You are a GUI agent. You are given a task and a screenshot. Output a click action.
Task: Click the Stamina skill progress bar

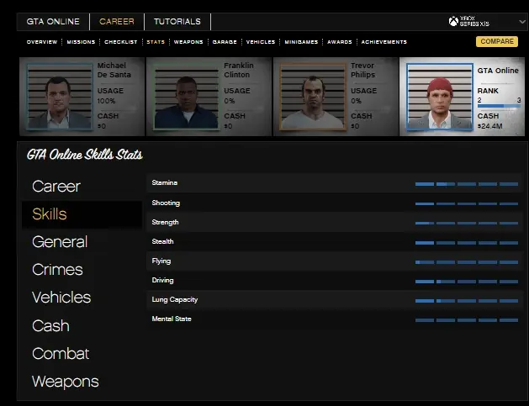[467, 183]
